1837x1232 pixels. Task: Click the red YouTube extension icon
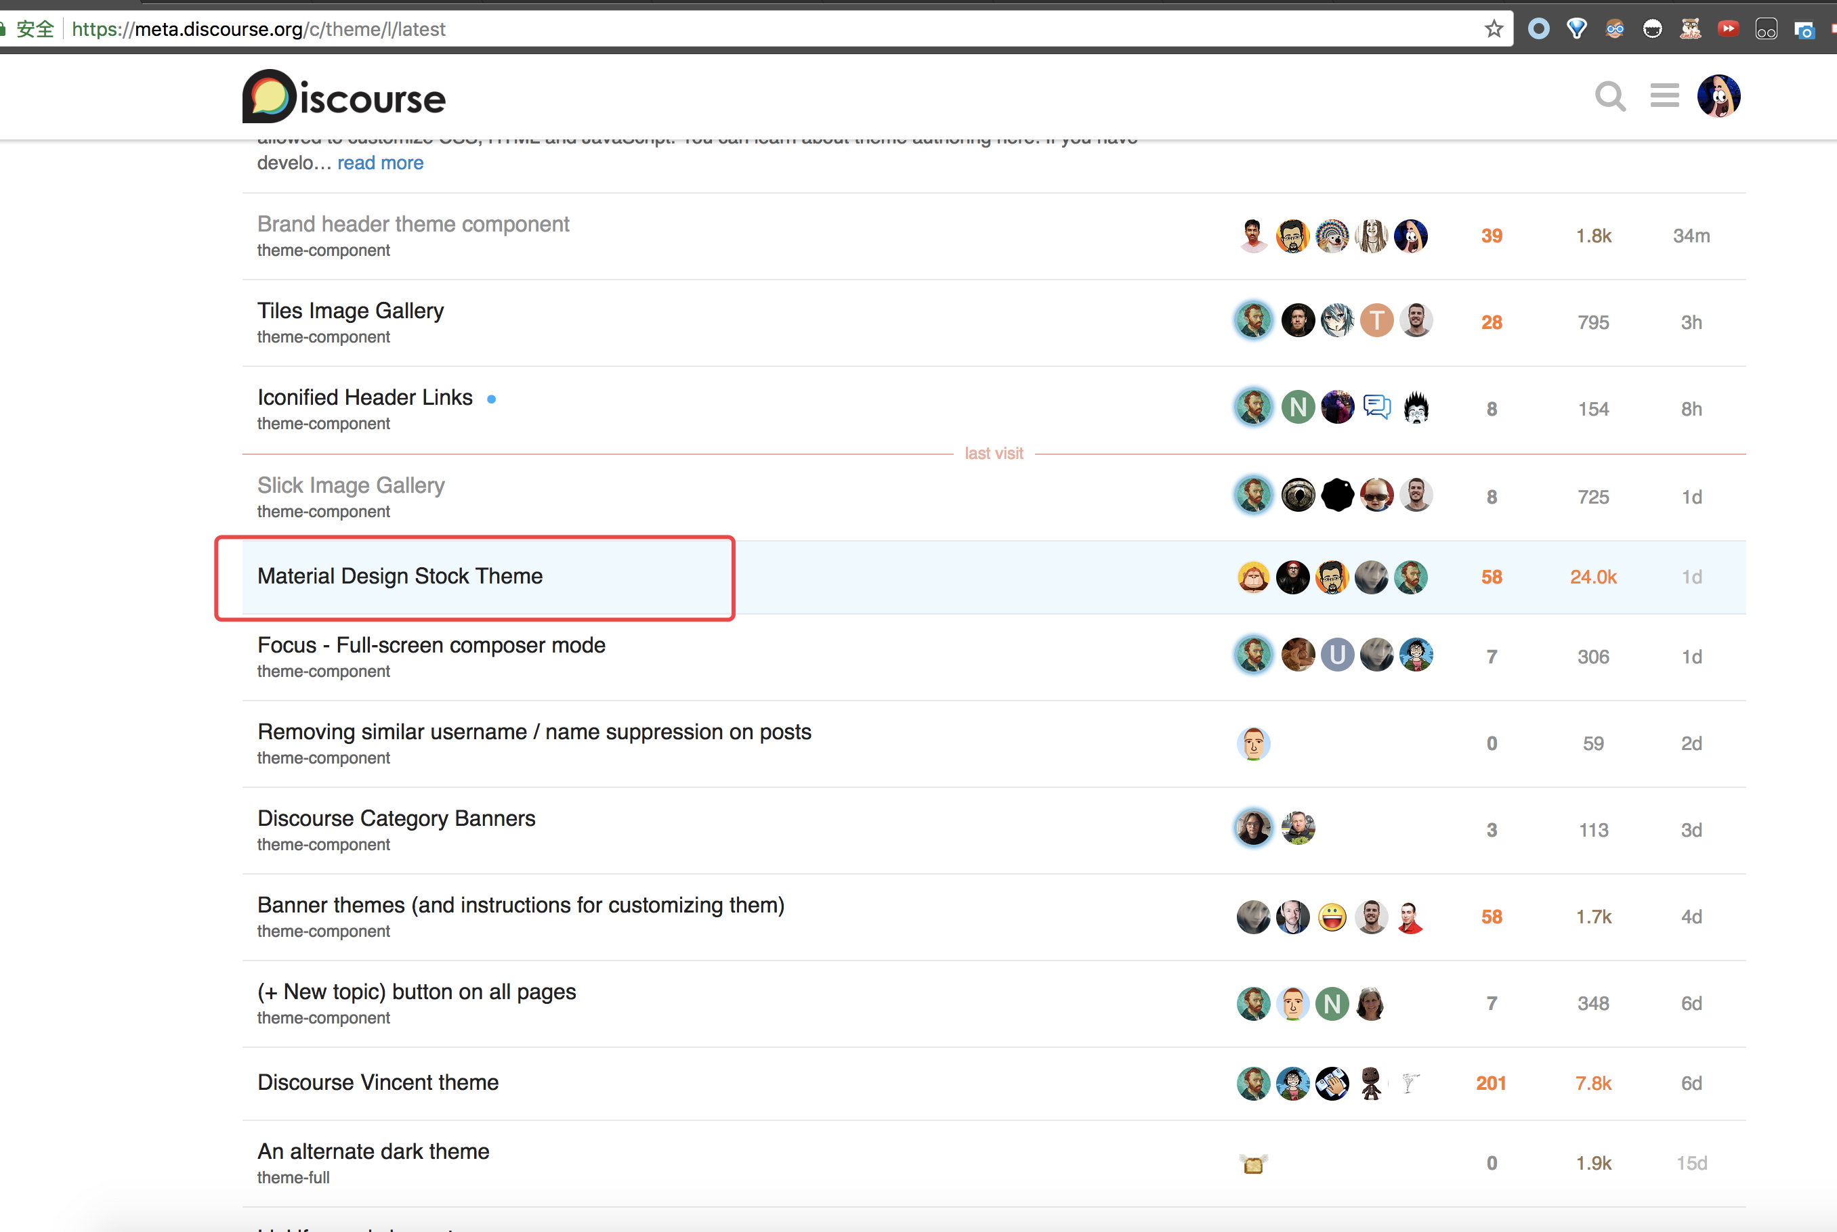pyautogui.click(x=1728, y=29)
